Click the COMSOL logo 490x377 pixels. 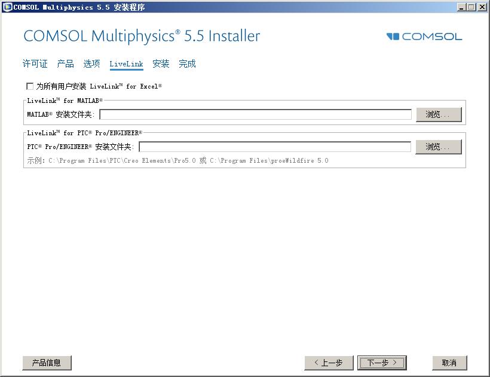tap(424, 37)
